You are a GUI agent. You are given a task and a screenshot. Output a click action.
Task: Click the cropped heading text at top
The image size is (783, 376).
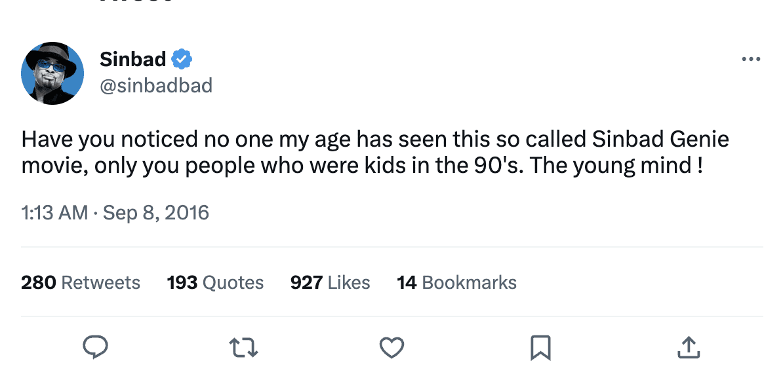(x=136, y=2)
